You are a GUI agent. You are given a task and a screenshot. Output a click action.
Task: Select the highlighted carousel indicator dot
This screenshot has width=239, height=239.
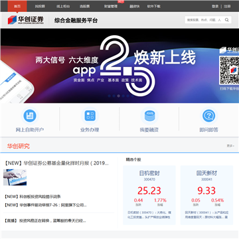pyautogui.click(x=119, y=96)
